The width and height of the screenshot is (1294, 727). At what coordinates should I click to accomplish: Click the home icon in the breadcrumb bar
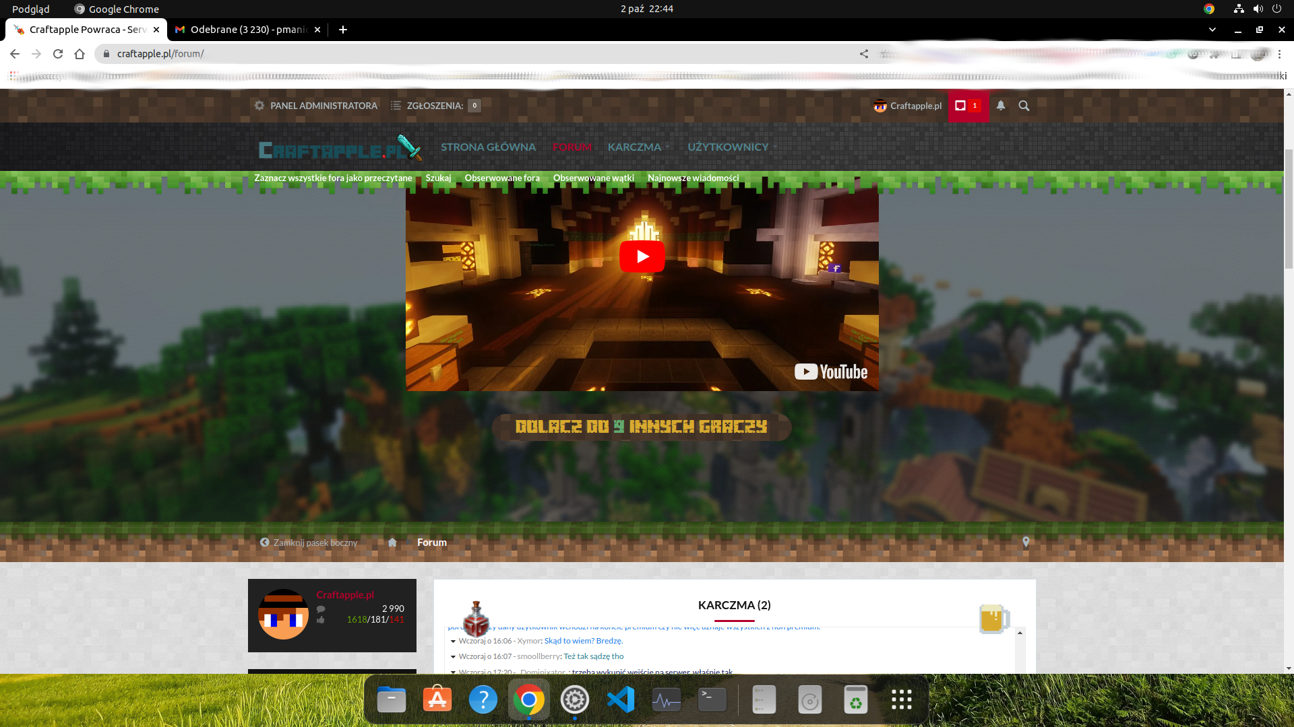(392, 543)
